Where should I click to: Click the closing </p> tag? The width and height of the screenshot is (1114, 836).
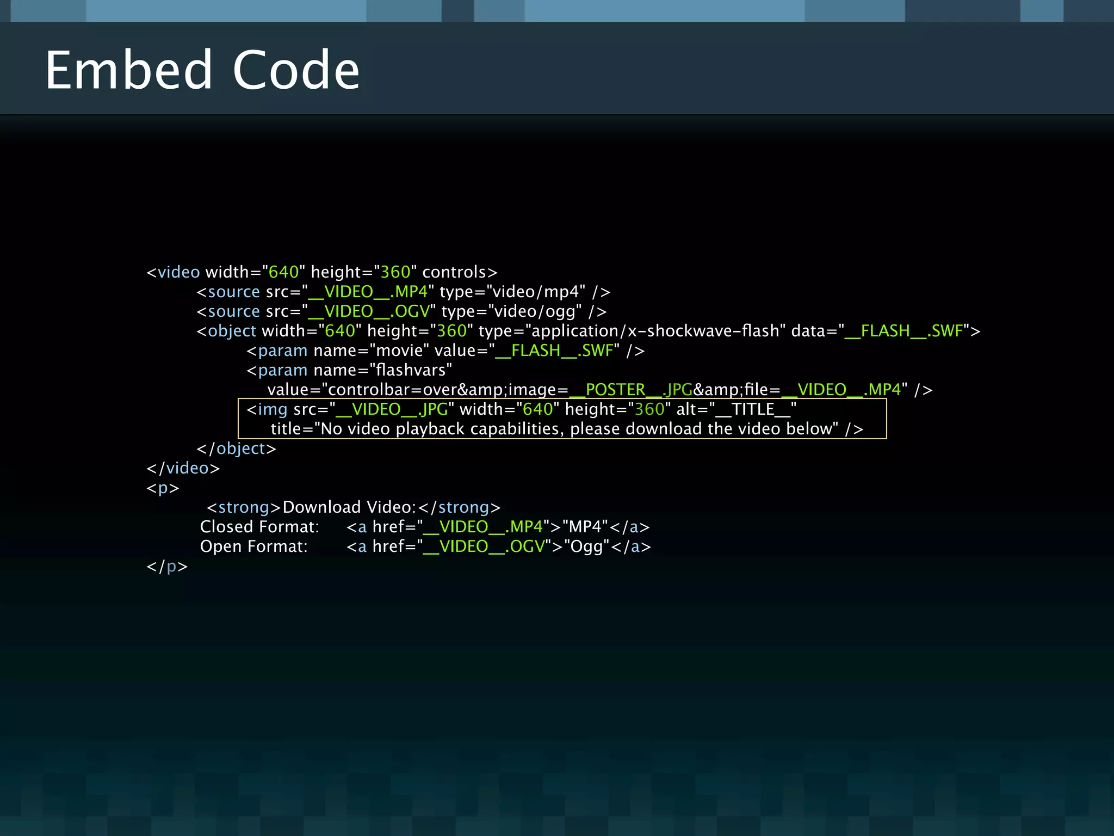coord(167,566)
